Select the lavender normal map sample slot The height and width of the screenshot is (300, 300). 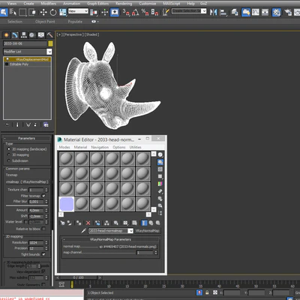pyautogui.click(x=67, y=204)
